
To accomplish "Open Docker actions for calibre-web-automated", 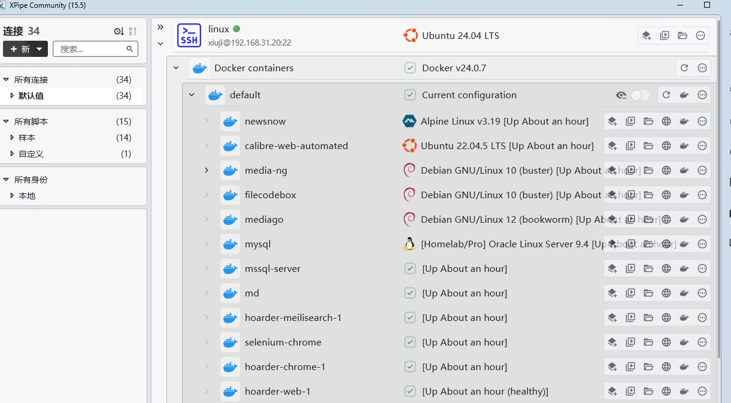I will [684, 146].
